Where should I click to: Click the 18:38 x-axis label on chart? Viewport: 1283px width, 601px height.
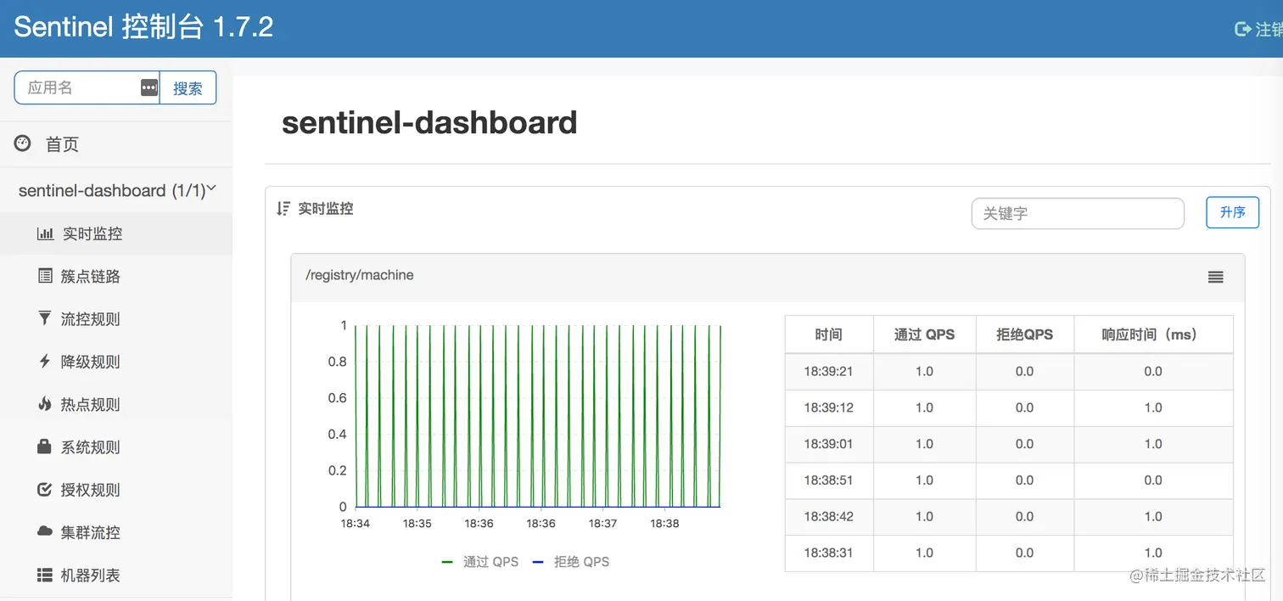click(x=664, y=524)
